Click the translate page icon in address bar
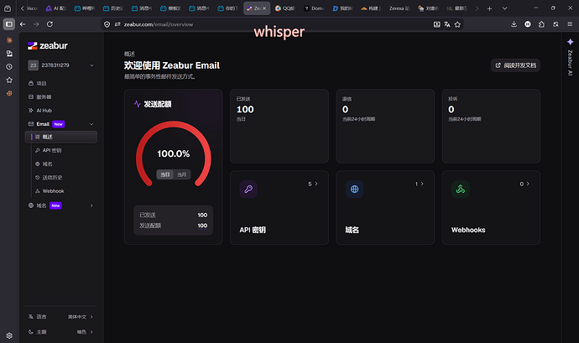This screenshot has width=579, height=343. pos(447,24)
